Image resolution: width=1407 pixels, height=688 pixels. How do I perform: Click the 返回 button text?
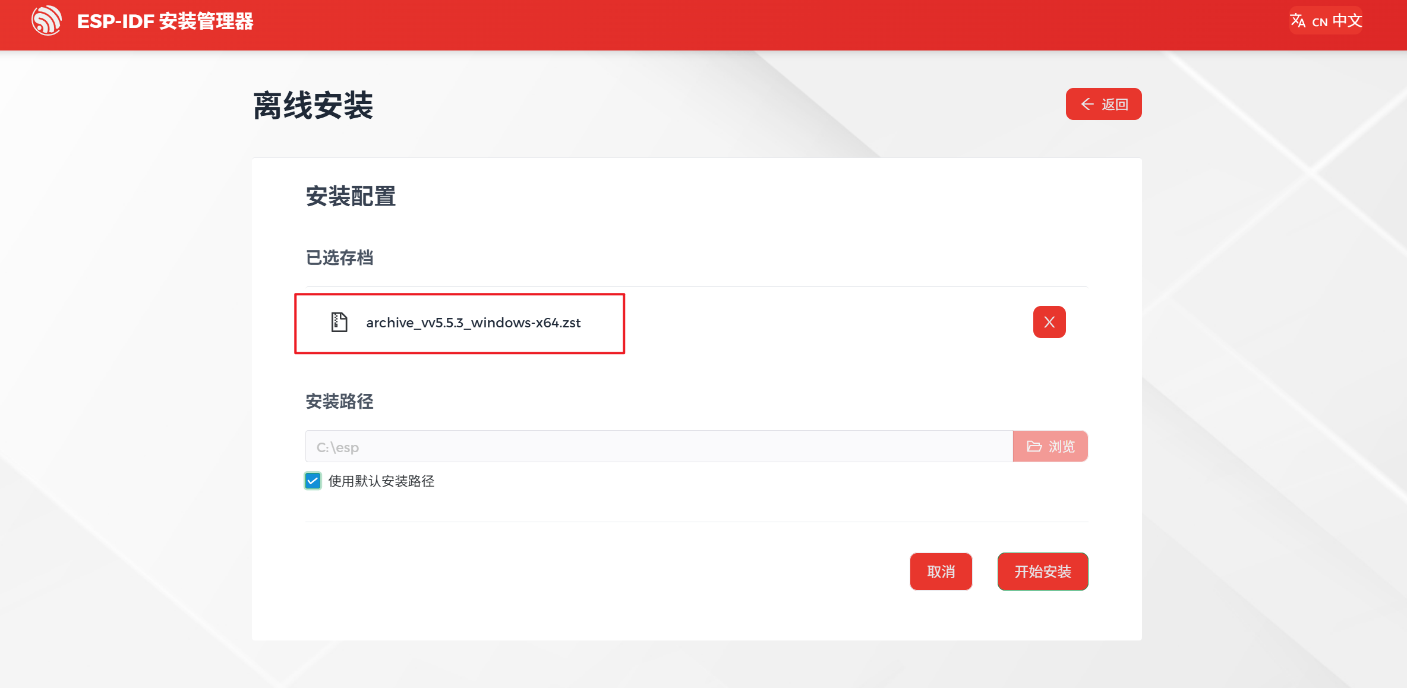tap(1115, 105)
